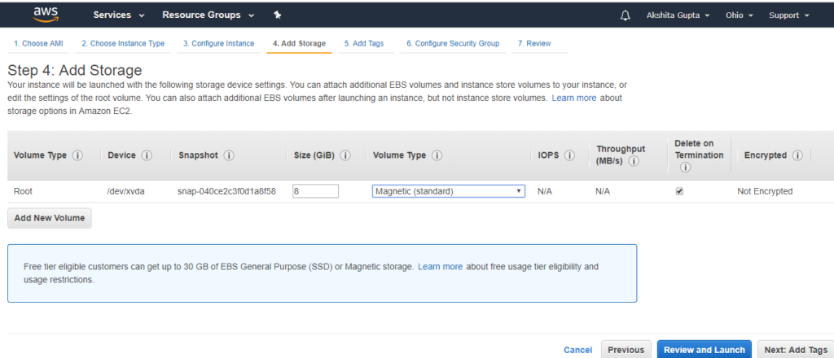Image resolution: width=834 pixels, height=358 pixels.
Task: Click the Cancel link
Action: click(x=577, y=350)
